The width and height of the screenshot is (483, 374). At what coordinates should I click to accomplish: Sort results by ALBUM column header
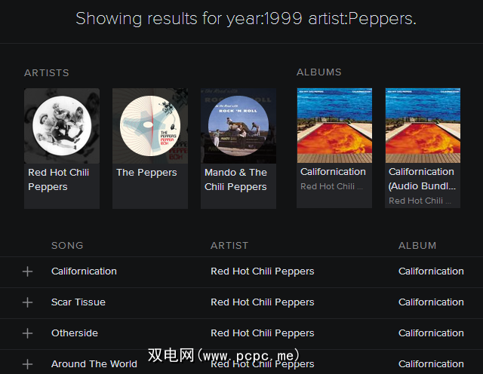tap(417, 245)
